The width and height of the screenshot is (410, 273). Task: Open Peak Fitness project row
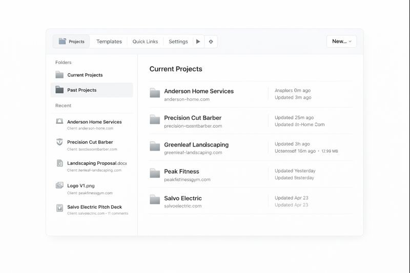251,175
